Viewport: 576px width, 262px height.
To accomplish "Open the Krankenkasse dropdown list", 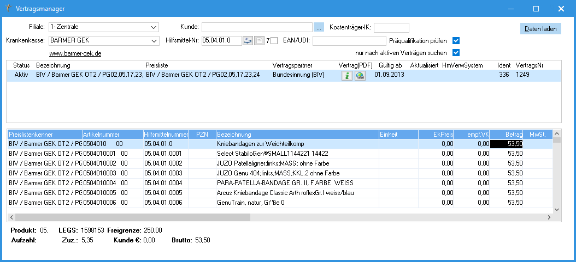I will (x=153, y=40).
